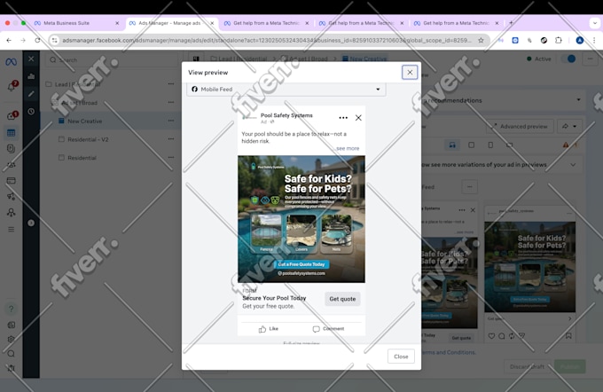Switch to Meta Business Suite browser tab
The height and width of the screenshot is (392, 603).
pyautogui.click(x=75, y=23)
